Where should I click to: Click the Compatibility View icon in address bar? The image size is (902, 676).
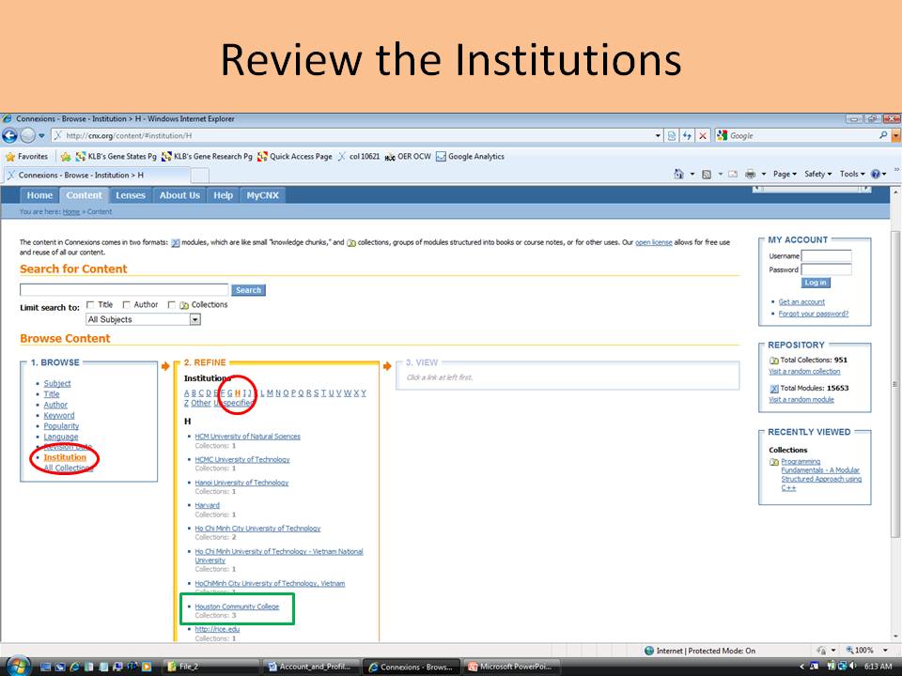tap(671, 135)
